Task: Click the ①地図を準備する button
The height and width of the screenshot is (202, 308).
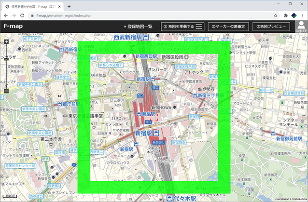Action: tap(182, 27)
